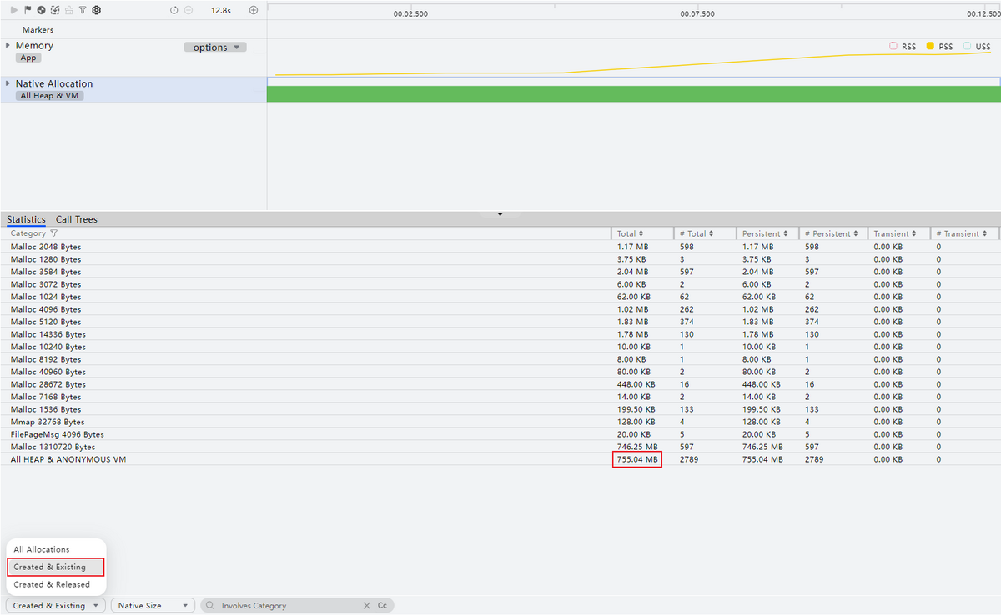Toggle case-sensitive Cc search option

[x=382, y=606]
